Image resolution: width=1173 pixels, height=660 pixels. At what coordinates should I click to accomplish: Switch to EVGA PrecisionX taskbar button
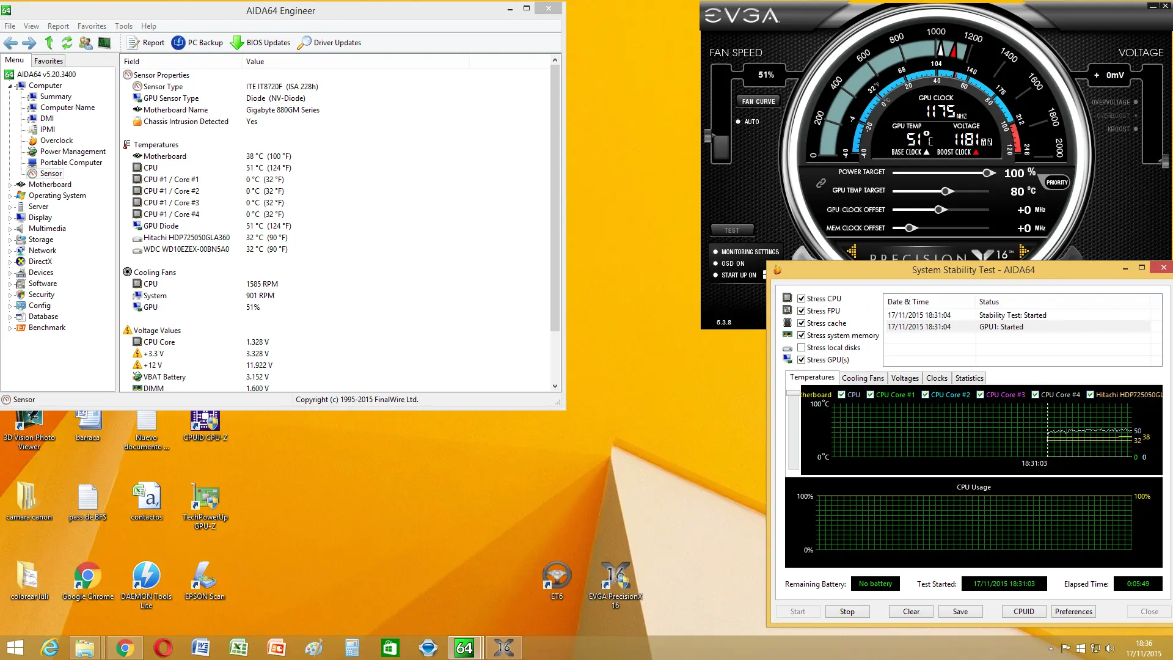click(503, 648)
